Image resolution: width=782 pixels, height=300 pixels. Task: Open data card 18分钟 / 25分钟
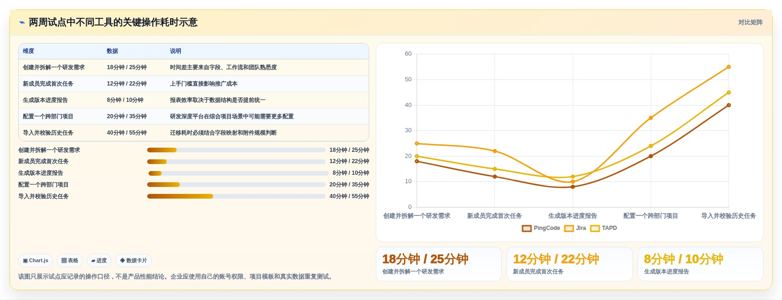pyautogui.click(x=439, y=264)
